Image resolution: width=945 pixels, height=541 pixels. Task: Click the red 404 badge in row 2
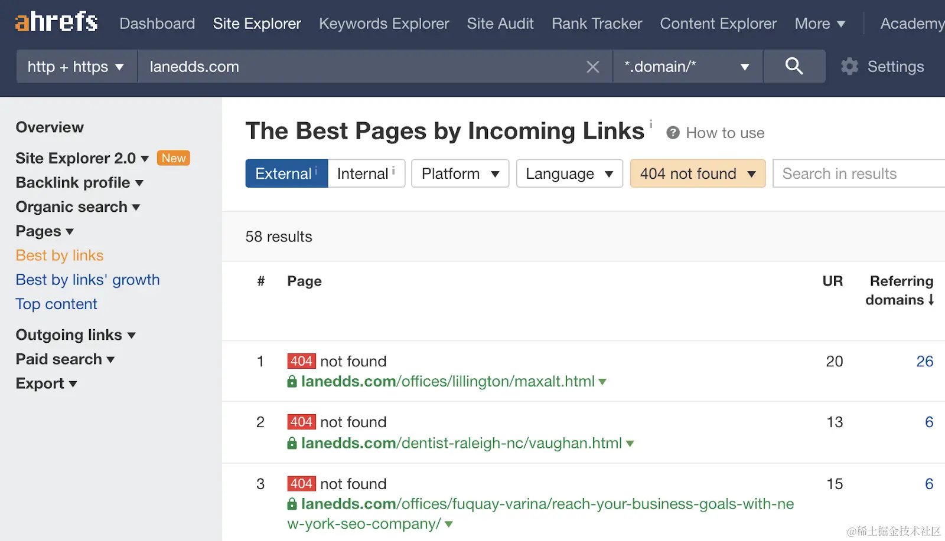tap(301, 422)
